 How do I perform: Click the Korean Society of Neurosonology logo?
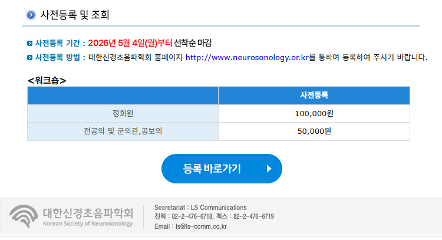pyautogui.click(x=71, y=216)
